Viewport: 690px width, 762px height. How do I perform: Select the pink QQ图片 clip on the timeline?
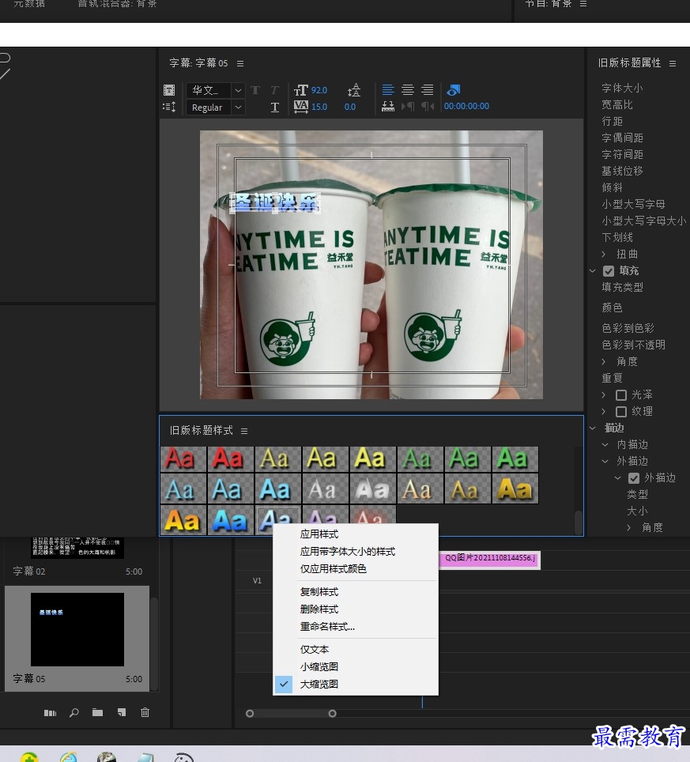[489, 560]
